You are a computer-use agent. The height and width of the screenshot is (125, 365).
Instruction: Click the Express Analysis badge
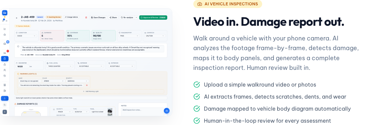[23, 26]
